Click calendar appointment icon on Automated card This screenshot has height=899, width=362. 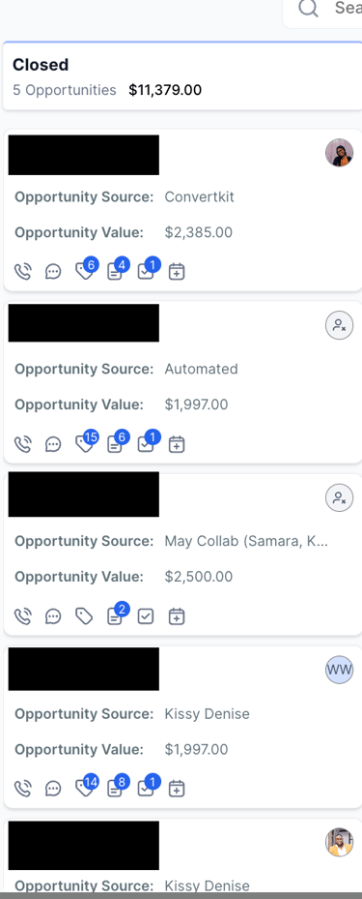[177, 444]
